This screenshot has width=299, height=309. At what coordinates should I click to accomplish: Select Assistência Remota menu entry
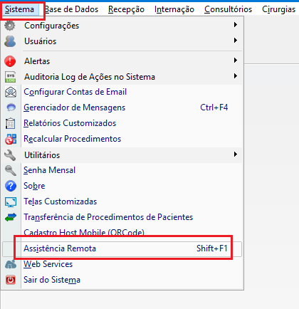[122, 248]
